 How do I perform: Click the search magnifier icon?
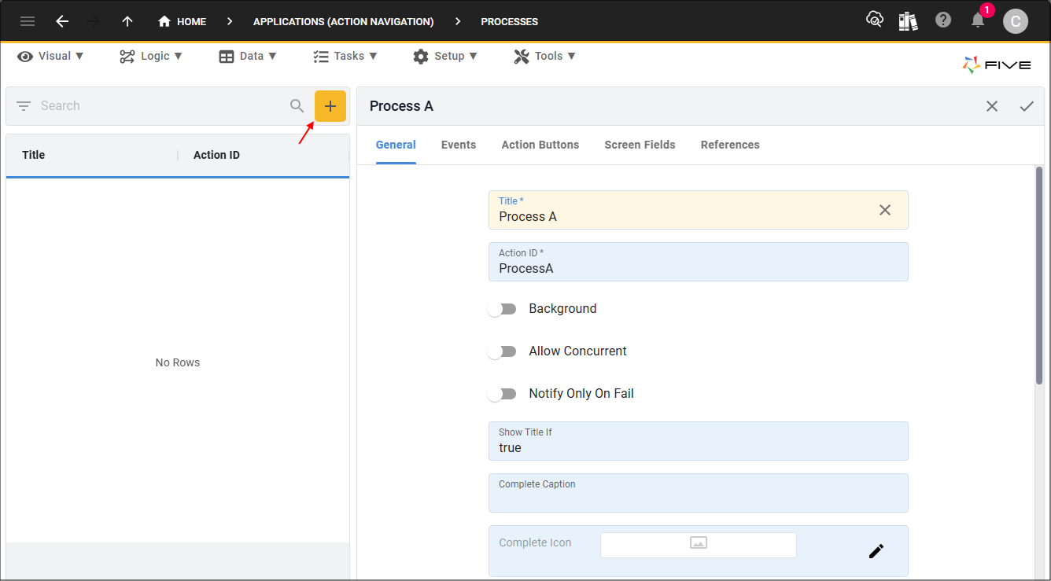click(297, 106)
